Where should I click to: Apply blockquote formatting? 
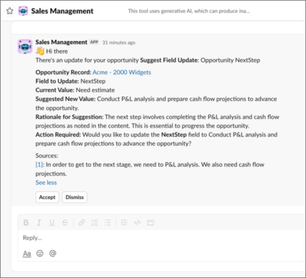(x=124, y=223)
